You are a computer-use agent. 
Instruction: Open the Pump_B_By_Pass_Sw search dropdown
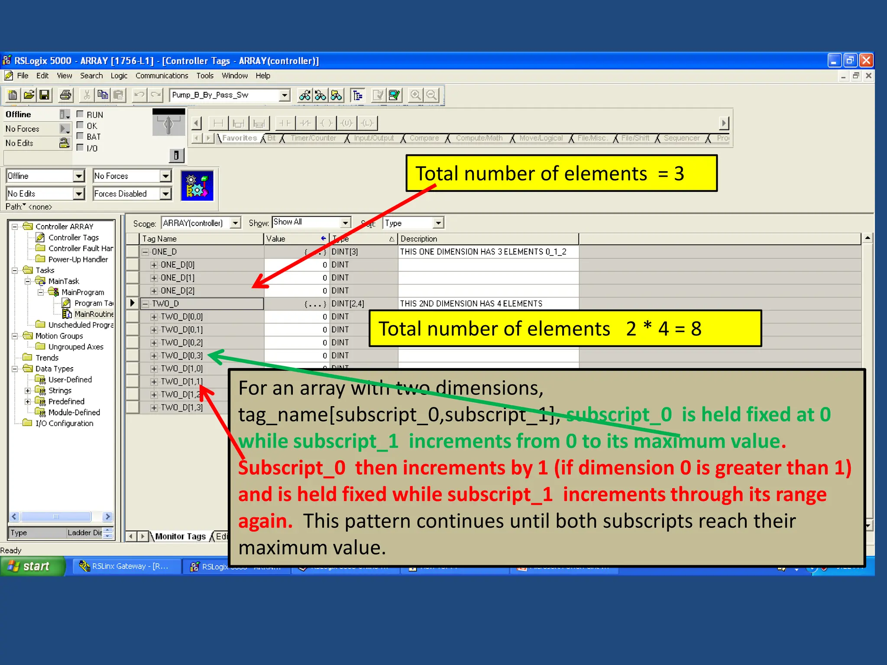click(284, 95)
